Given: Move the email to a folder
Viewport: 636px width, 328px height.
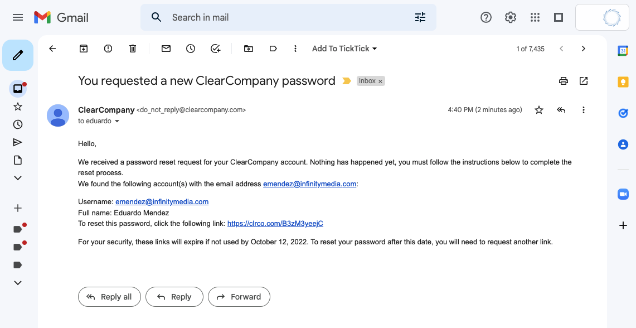Looking at the screenshot, I should click(248, 49).
